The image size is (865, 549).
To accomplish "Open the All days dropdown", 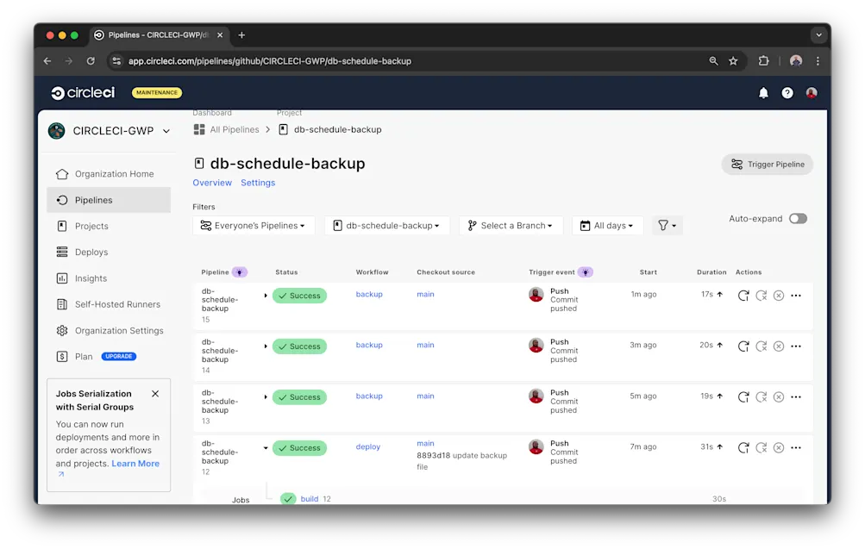I will [606, 225].
